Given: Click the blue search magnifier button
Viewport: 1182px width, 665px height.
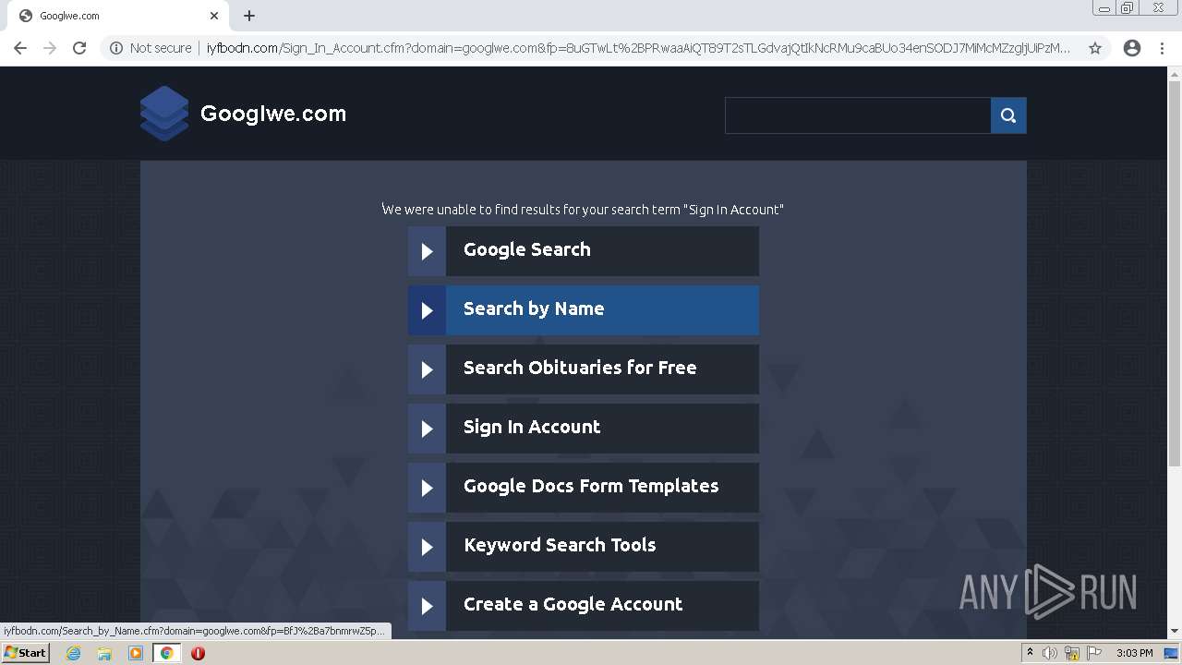Looking at the screenshot, I should pos(1008,115).
